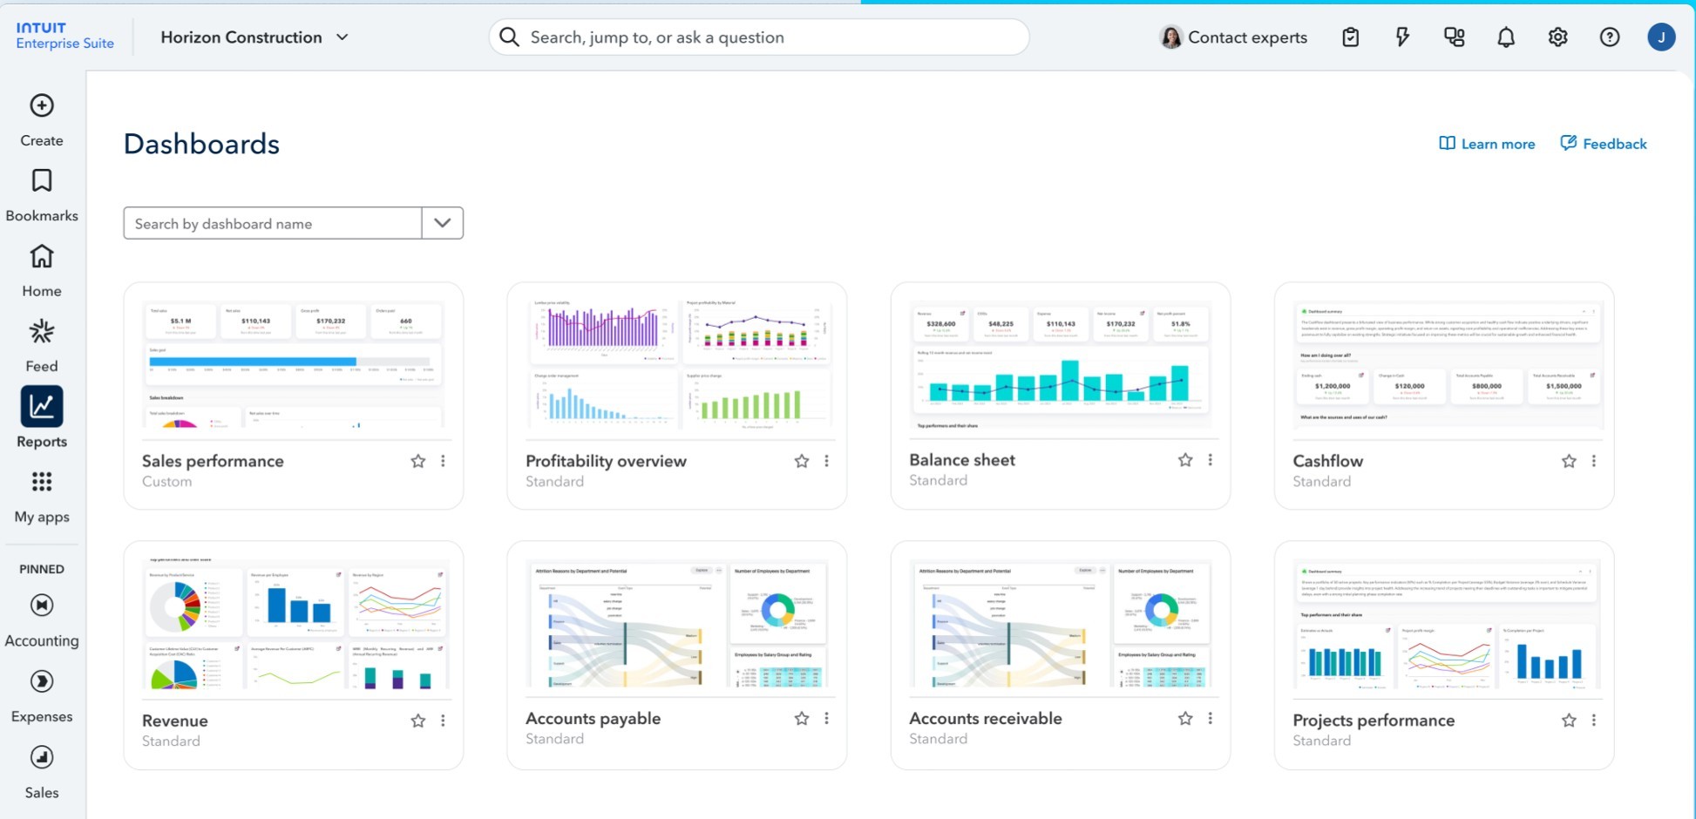Image resolution: width=1696 pixels, height=819 pixels.
Task: Open three-dot menu on Cashflow card
Action: click(1593, 461)
